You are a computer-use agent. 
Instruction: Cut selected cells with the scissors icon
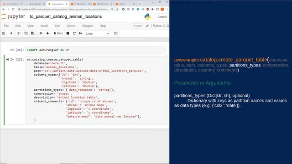[x=19, y=33]
